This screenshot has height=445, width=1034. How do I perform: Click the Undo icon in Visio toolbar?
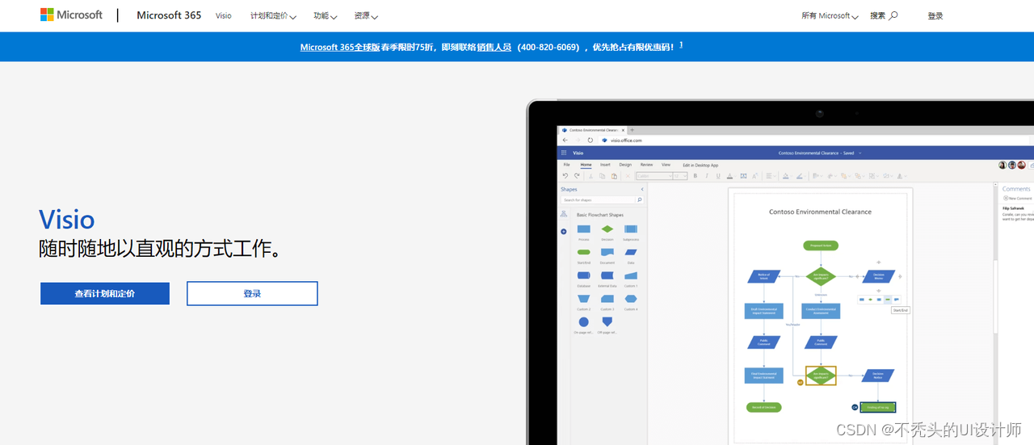pos(565,175)
